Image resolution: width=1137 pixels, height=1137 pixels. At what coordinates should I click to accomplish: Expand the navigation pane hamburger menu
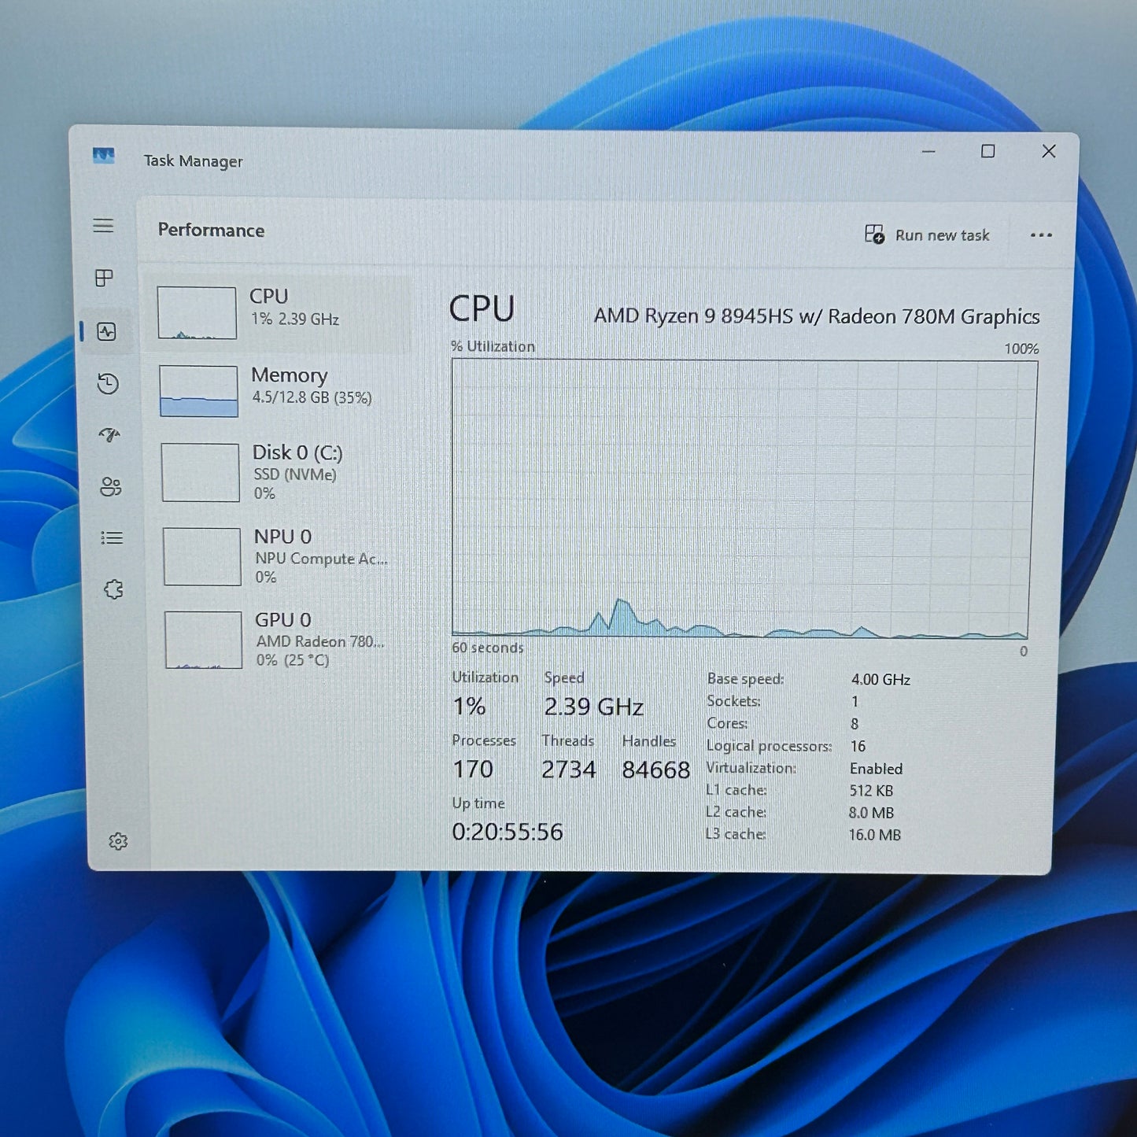[103, 226]
